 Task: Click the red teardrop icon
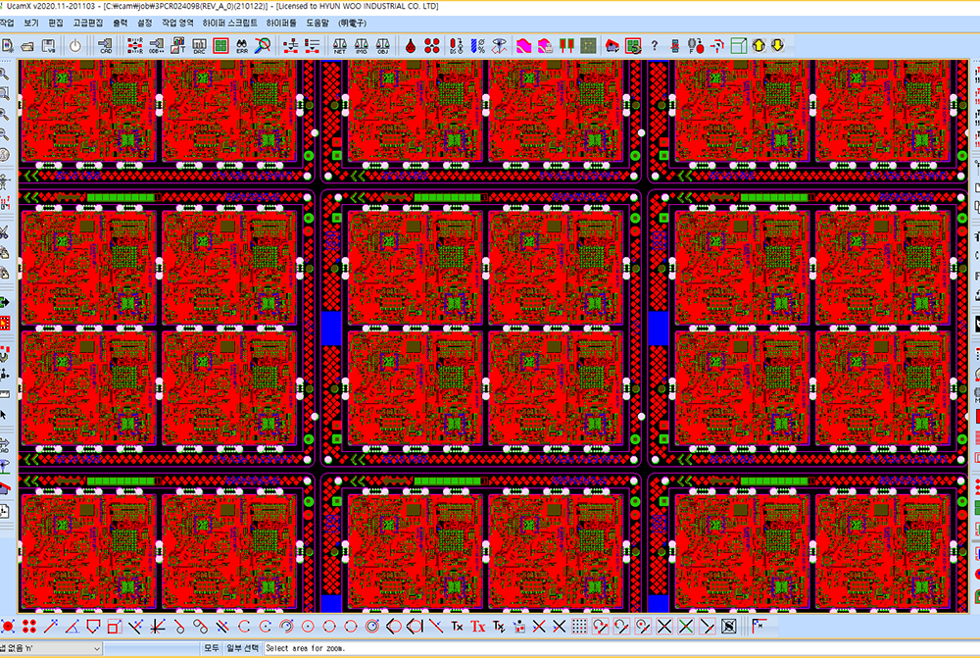[410, 46]
